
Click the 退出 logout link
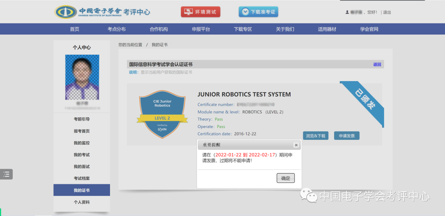pos(387,12)
